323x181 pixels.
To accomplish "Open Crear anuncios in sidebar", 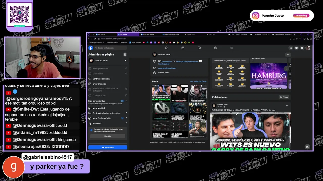I will (108, 84).
